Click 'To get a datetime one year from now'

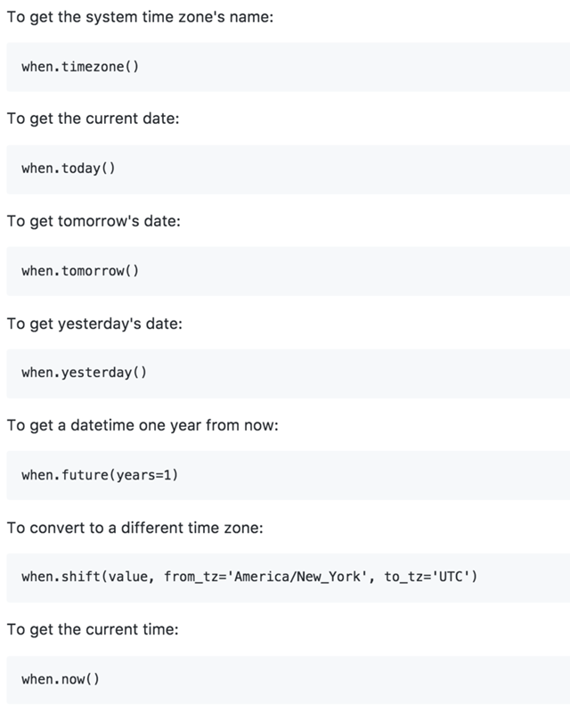pyautogui.click(x=142, y=425)
